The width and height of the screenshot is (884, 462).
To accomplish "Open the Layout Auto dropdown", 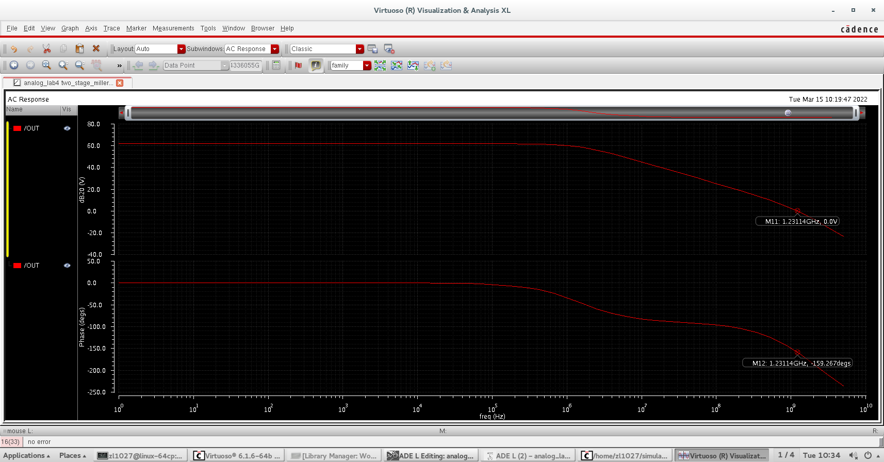I will [181, 49].
